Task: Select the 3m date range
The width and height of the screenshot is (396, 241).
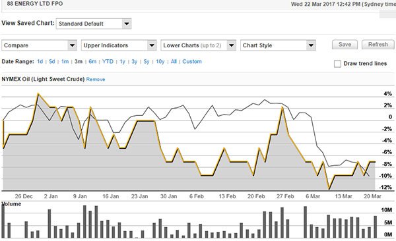Action: pyautogui.click(x=79, y=61)
